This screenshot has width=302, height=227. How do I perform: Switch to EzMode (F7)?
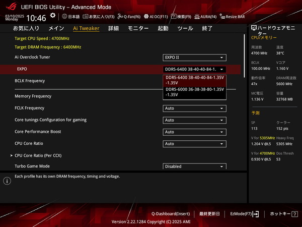point(244,214)
